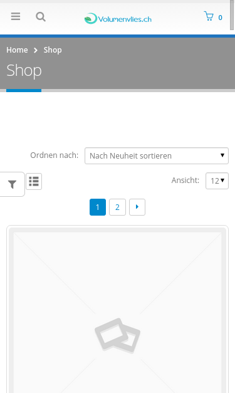Screen dimensions: 235x393
Task: Go to Volumenvlies.ch logo homepage
Action: [118, 19]
